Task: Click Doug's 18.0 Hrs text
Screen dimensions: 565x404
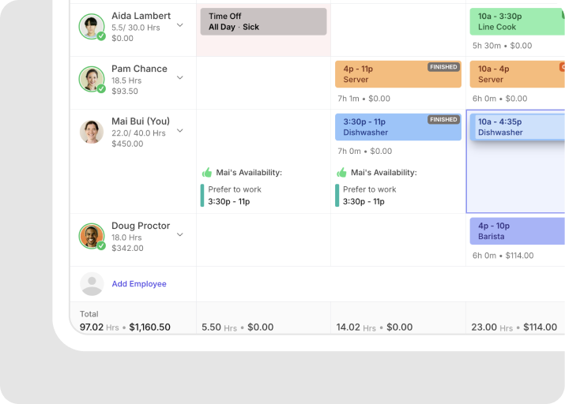Action: pyautogui.click(x=126, y=238)
